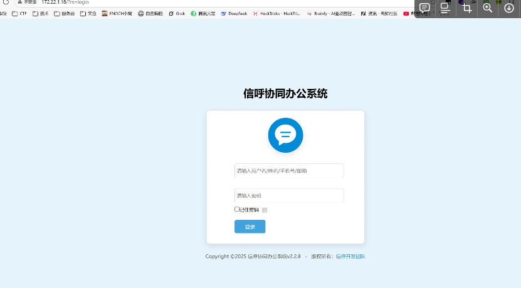Click the download arrow overlay icon
The width and height of the screenshot is (521, 288).
pyautogui.click(x=508, y=8)
